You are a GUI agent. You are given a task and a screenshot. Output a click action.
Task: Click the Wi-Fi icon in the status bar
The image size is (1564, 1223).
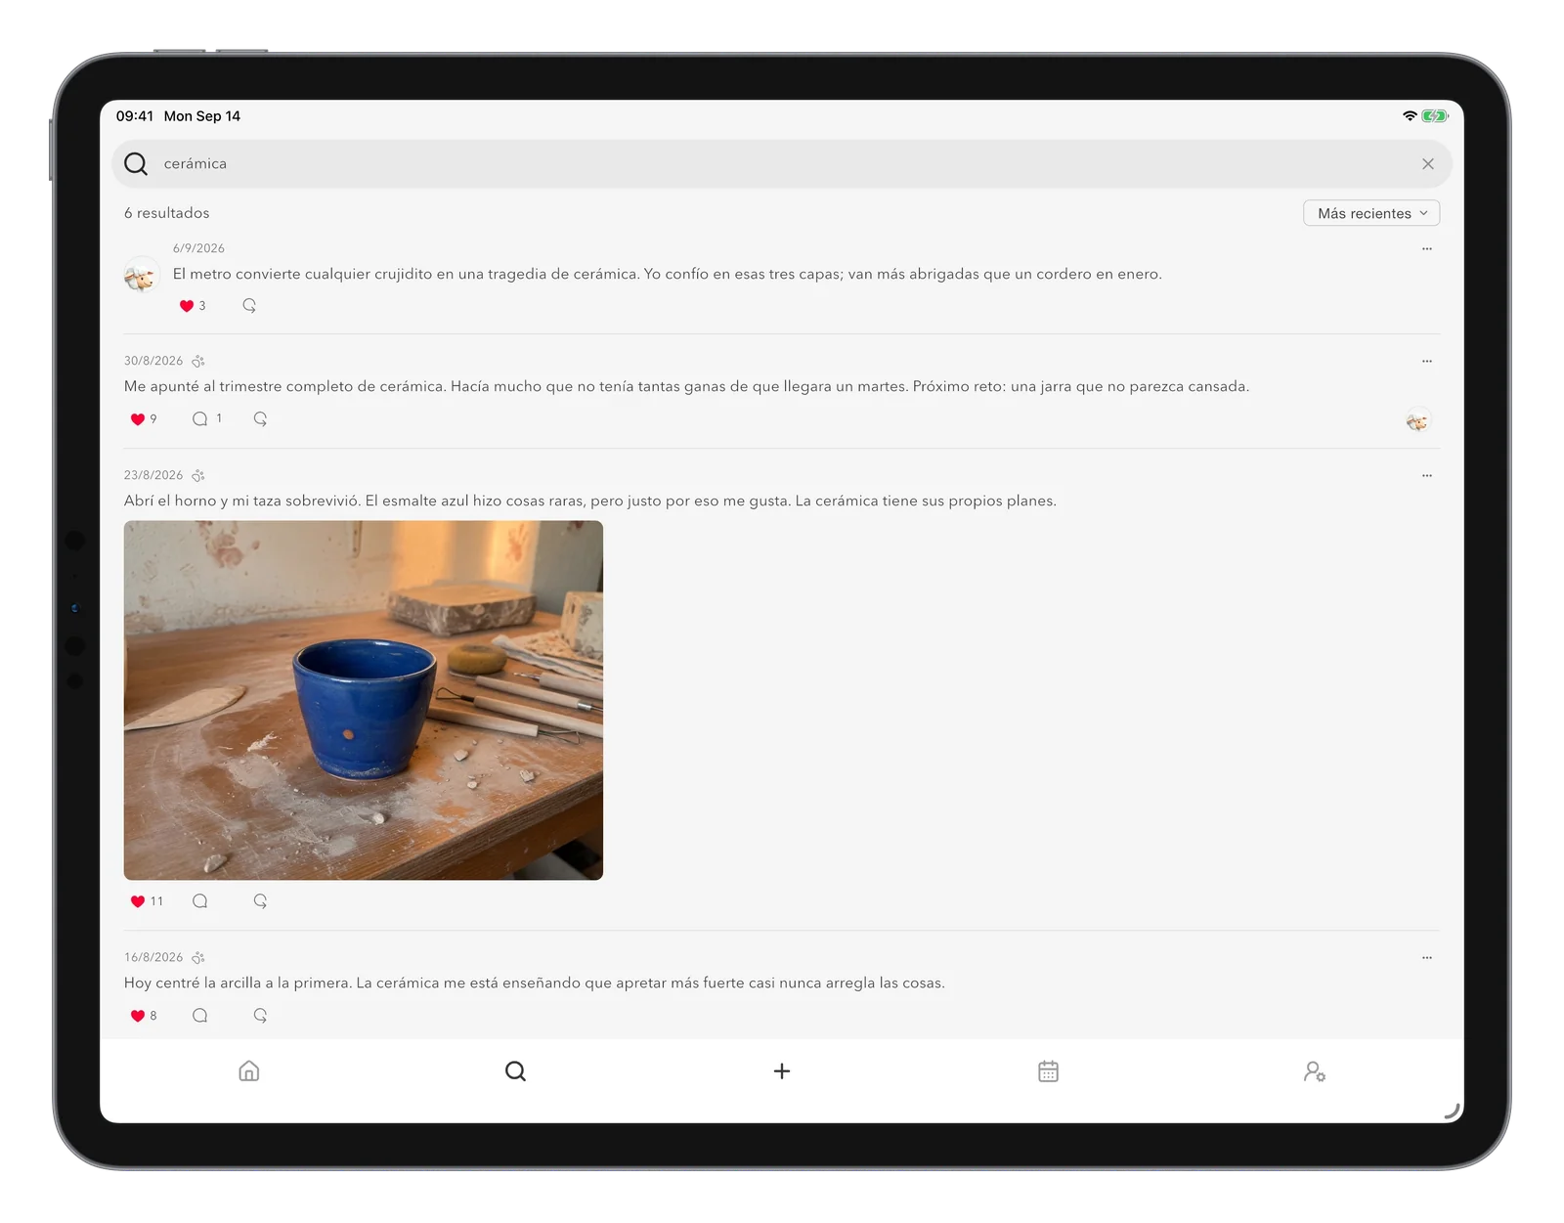click(1410, 116)
